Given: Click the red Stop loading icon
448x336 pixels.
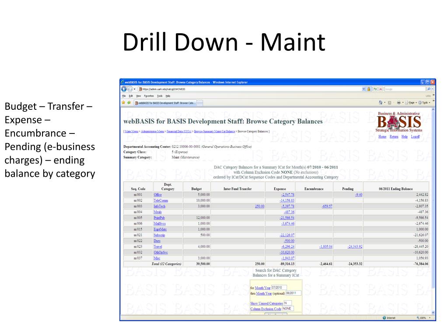Looking at the screenshot, I should coord(381,89).
